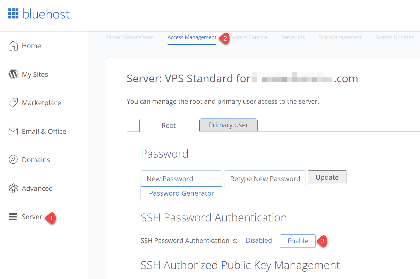Open the Password Generator
This screenshot has width=420, height=279.
click(181, 193)
